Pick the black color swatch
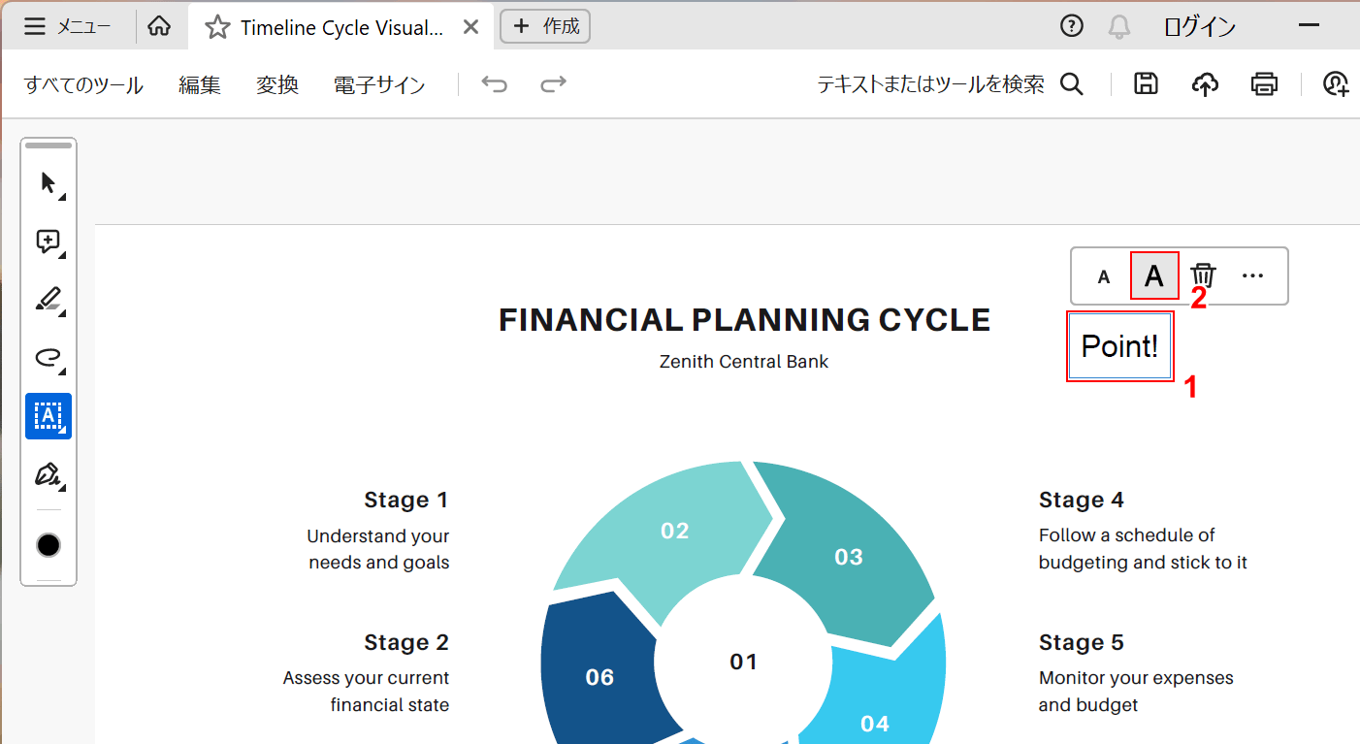The image size is (1360, 744). [49, 545]
